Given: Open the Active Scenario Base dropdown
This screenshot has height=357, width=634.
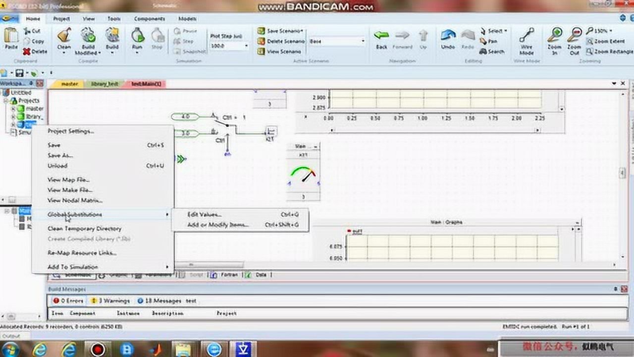Looking at the screenshot, I should click(363, 41).
